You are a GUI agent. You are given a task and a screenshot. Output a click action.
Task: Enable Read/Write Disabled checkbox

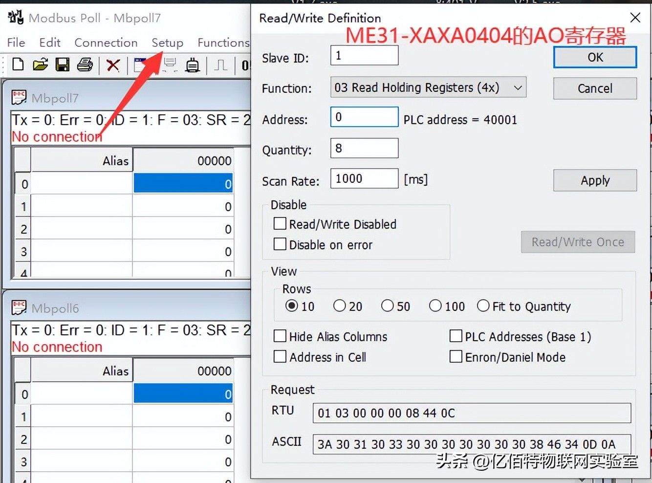(x=280, y=223)
